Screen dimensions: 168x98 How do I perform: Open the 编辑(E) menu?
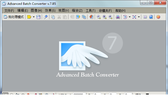(23, 11)
